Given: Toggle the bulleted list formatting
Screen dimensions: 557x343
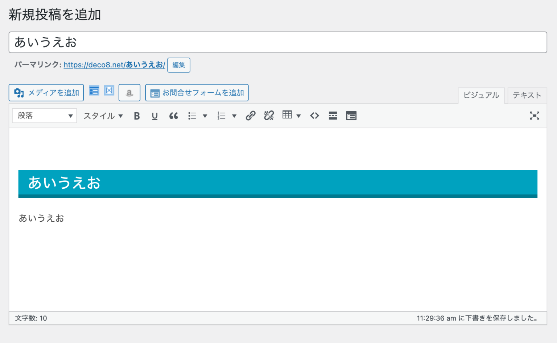Looking at the screenshot, I should pos(192,116).
